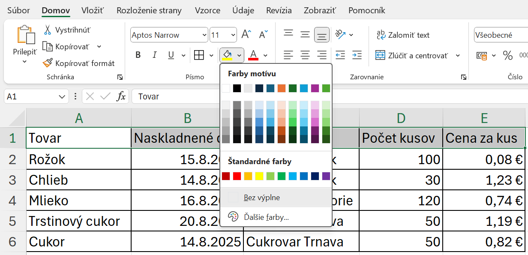Cancel formula entry with X icon

pyautogui.click(x=90, y=96)
